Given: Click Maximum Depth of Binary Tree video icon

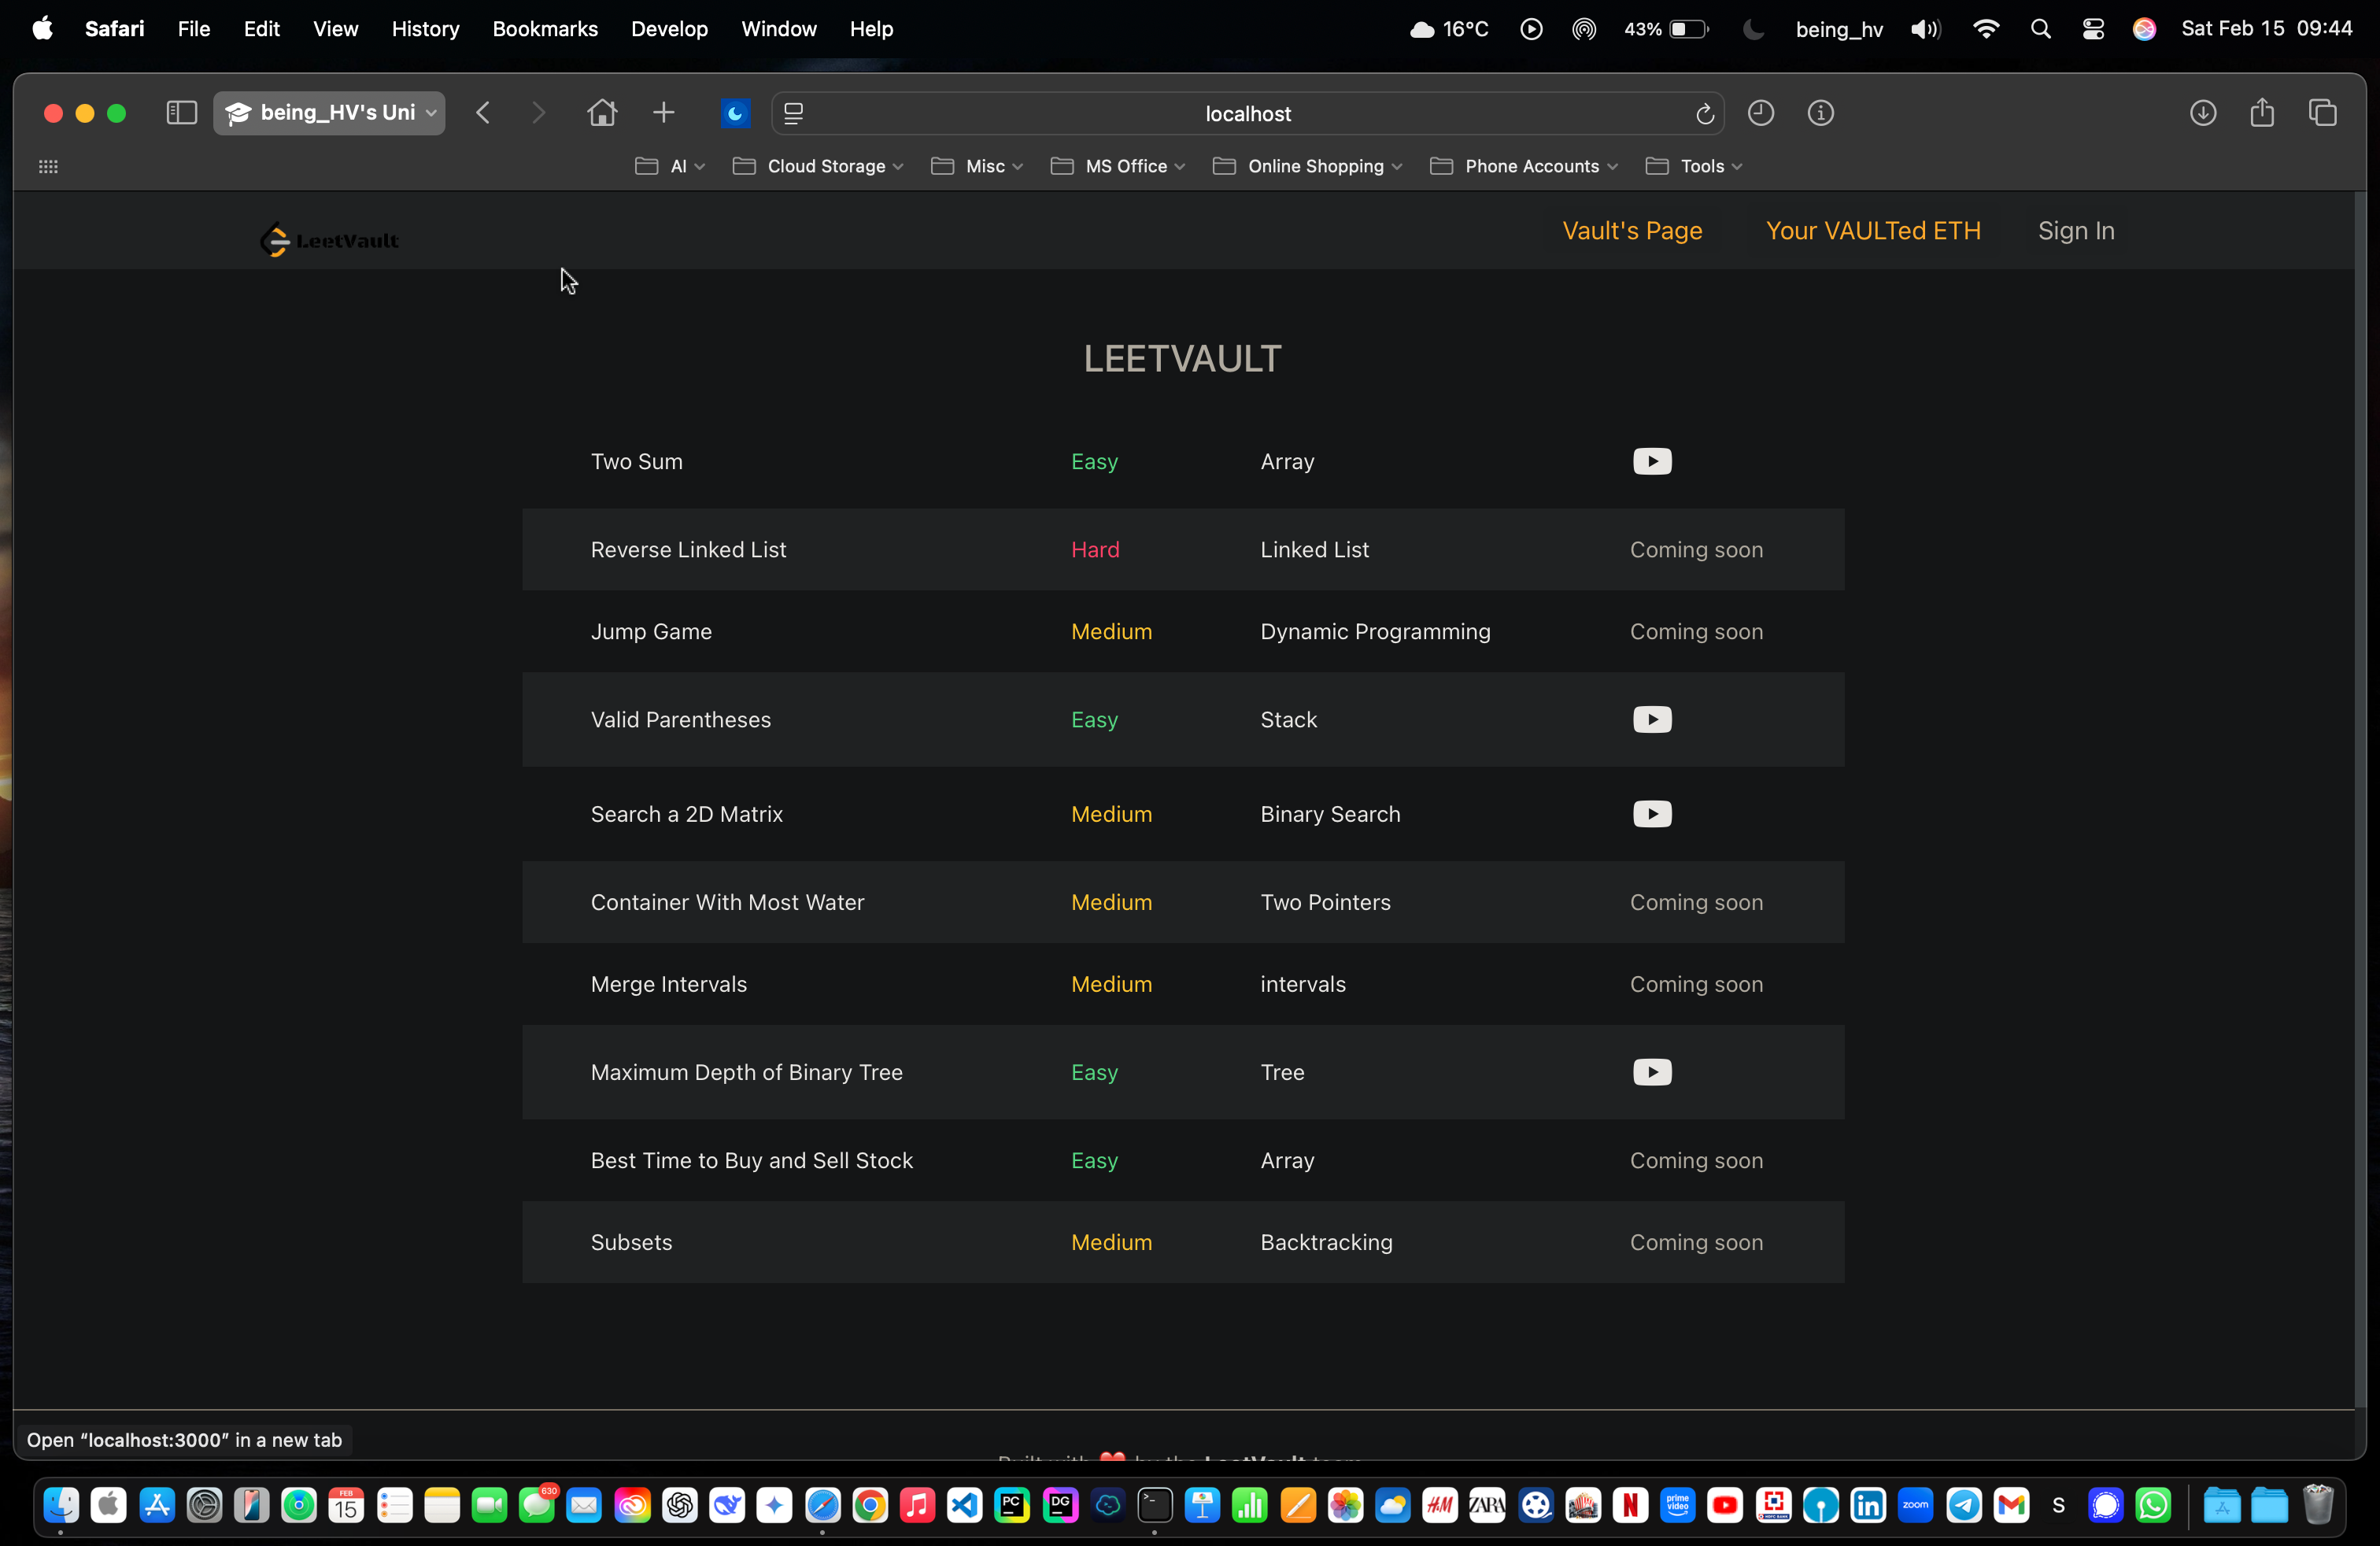Looking at the screenshot, I should [1651, 1072].
